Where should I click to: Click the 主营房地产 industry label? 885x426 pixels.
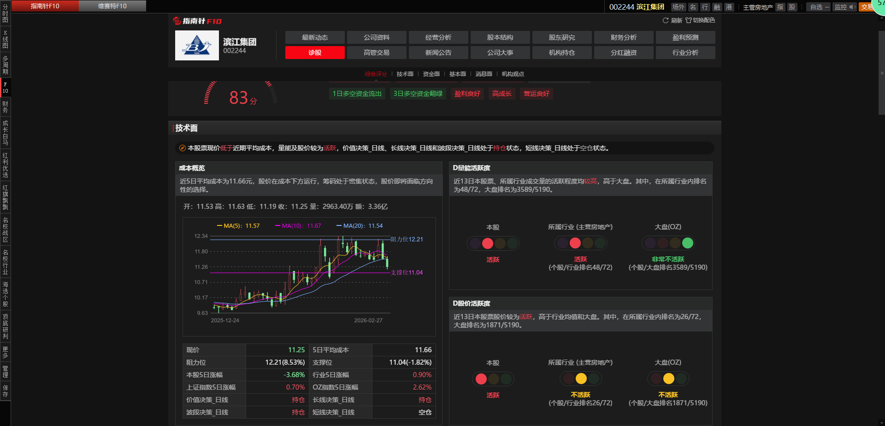pyautogui.click(x=758, y=7)
